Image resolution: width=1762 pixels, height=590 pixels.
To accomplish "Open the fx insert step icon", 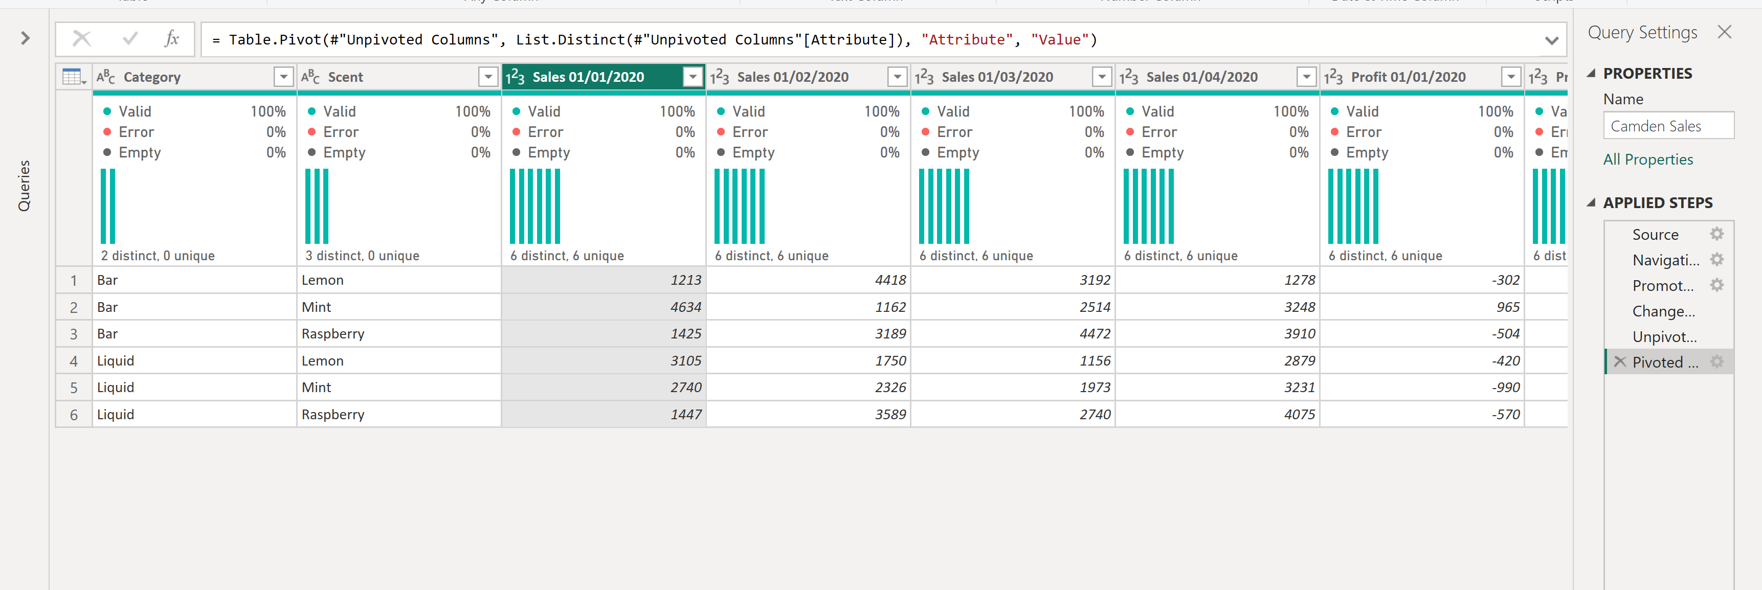I will [172, 39].
